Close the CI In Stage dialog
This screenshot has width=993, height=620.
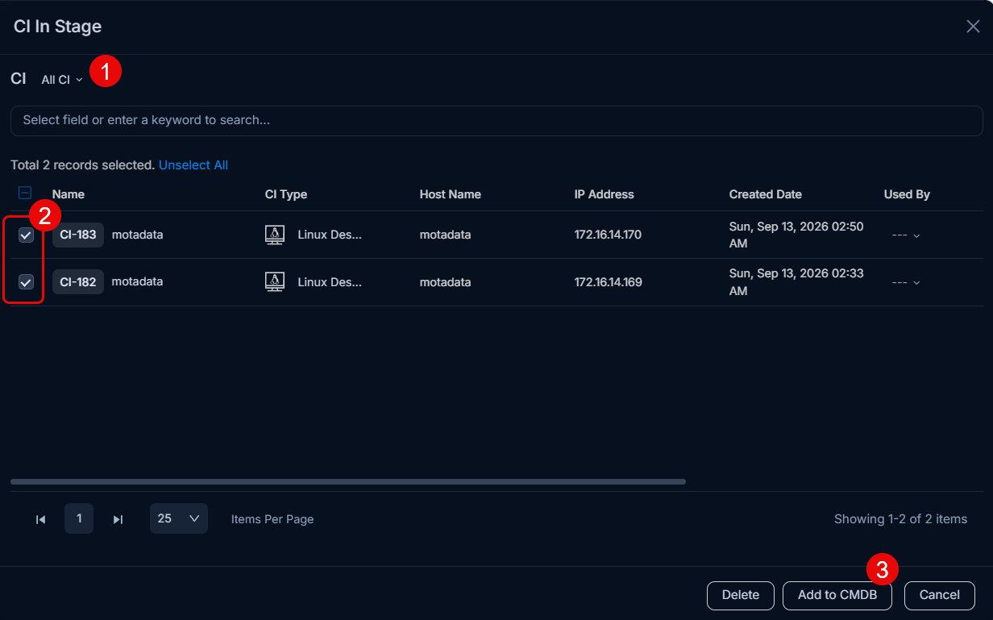pyautogui.click(x=973, y=27)
